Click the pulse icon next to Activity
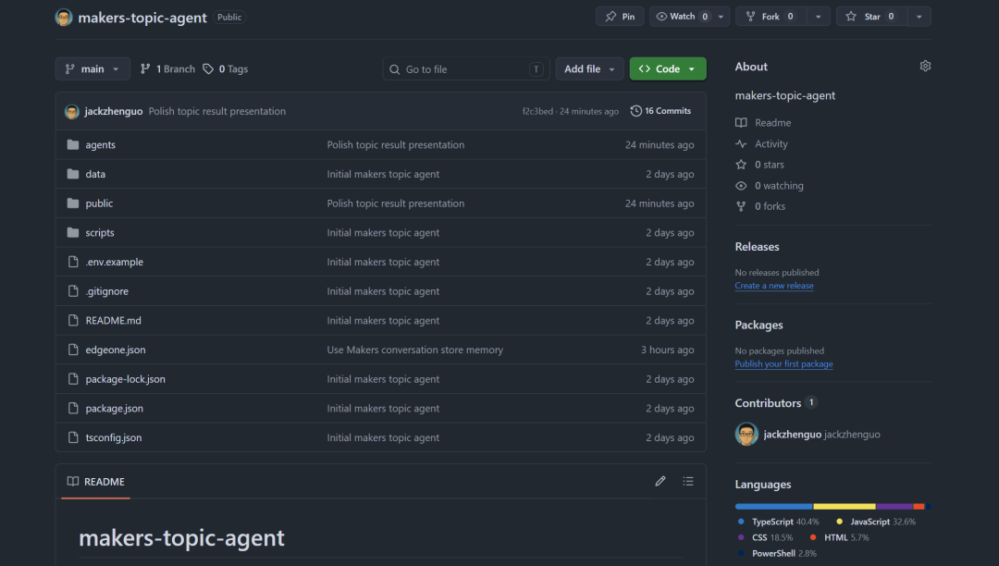 [741, 144]
